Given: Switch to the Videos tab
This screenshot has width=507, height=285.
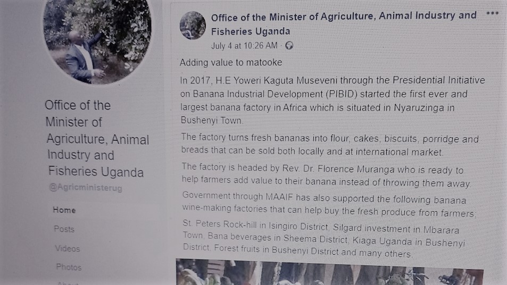Looking at the screenshot, I should [x=67, y=248].
